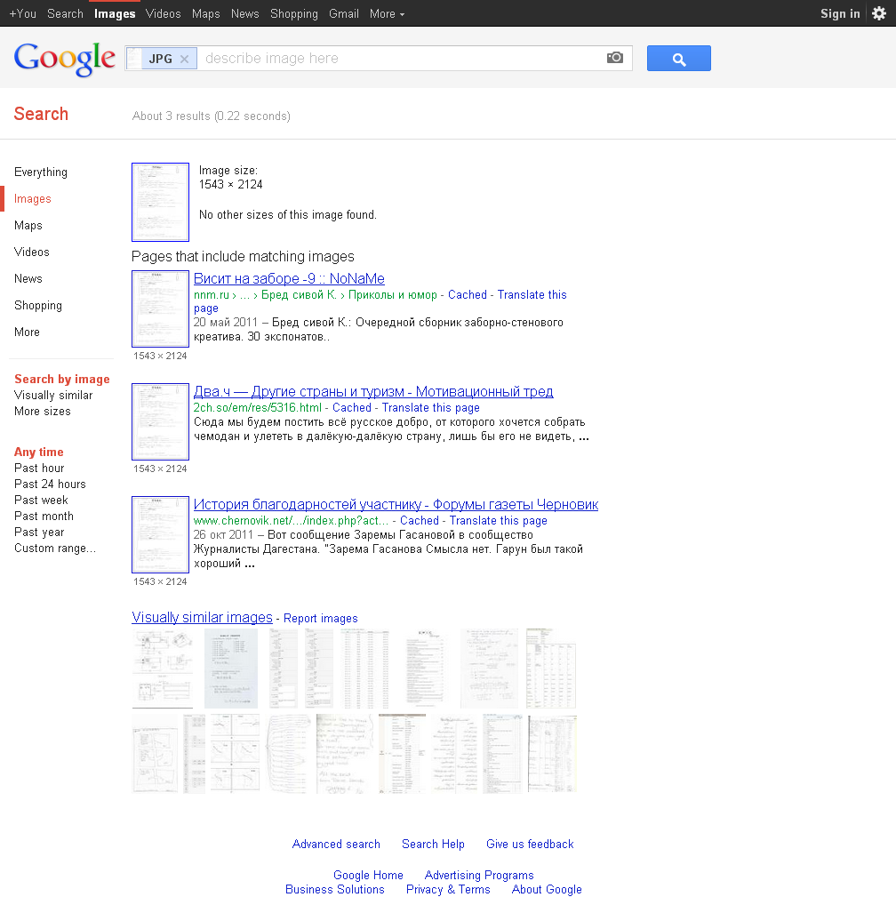896x913 pixels.
Task: Filter results to Past 24 hours
Action: 50,484
